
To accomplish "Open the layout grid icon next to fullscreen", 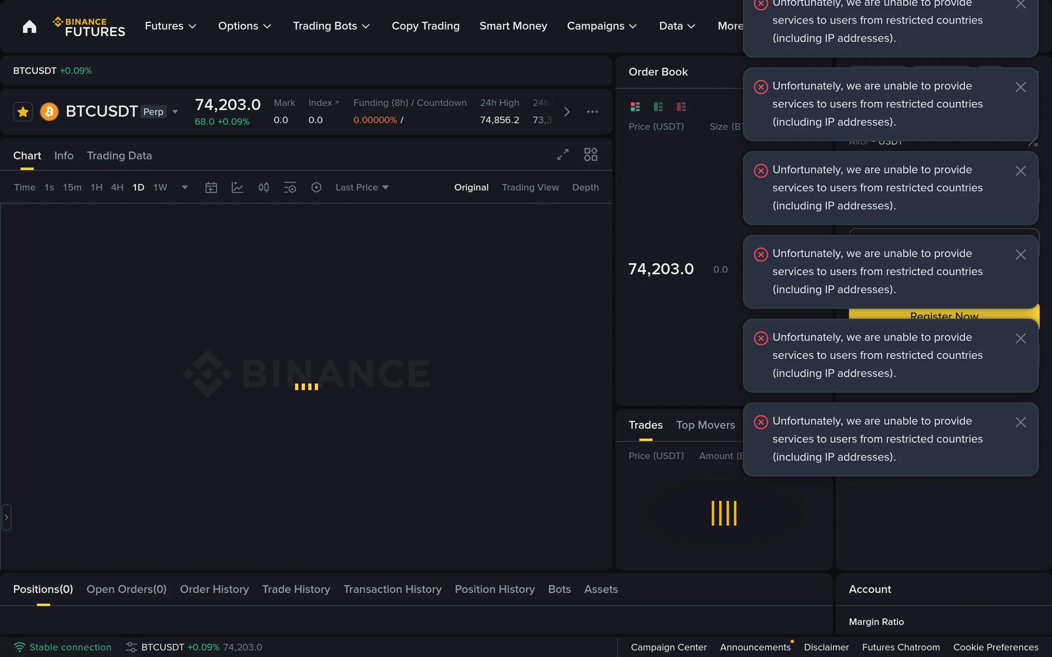I will [x=590, y=154].
